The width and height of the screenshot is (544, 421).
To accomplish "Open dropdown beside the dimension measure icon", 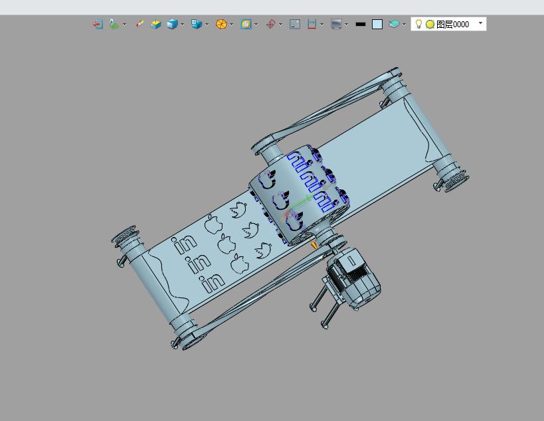I will (322, 25).
